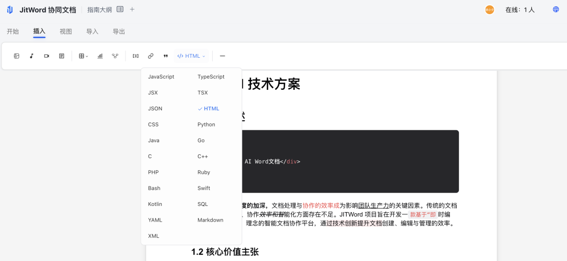567x261 pixels.
Task: Insert an image using the picture icon
Action: [17, 56]
